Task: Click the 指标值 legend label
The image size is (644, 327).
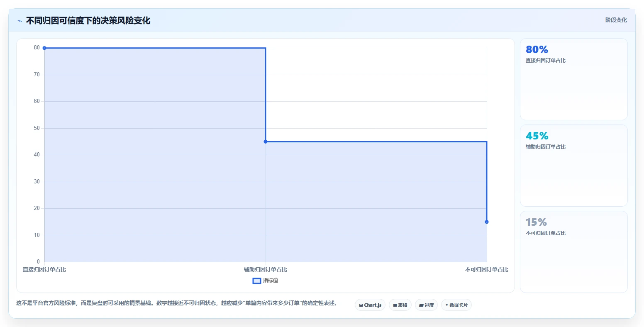Action: [271, 281]
